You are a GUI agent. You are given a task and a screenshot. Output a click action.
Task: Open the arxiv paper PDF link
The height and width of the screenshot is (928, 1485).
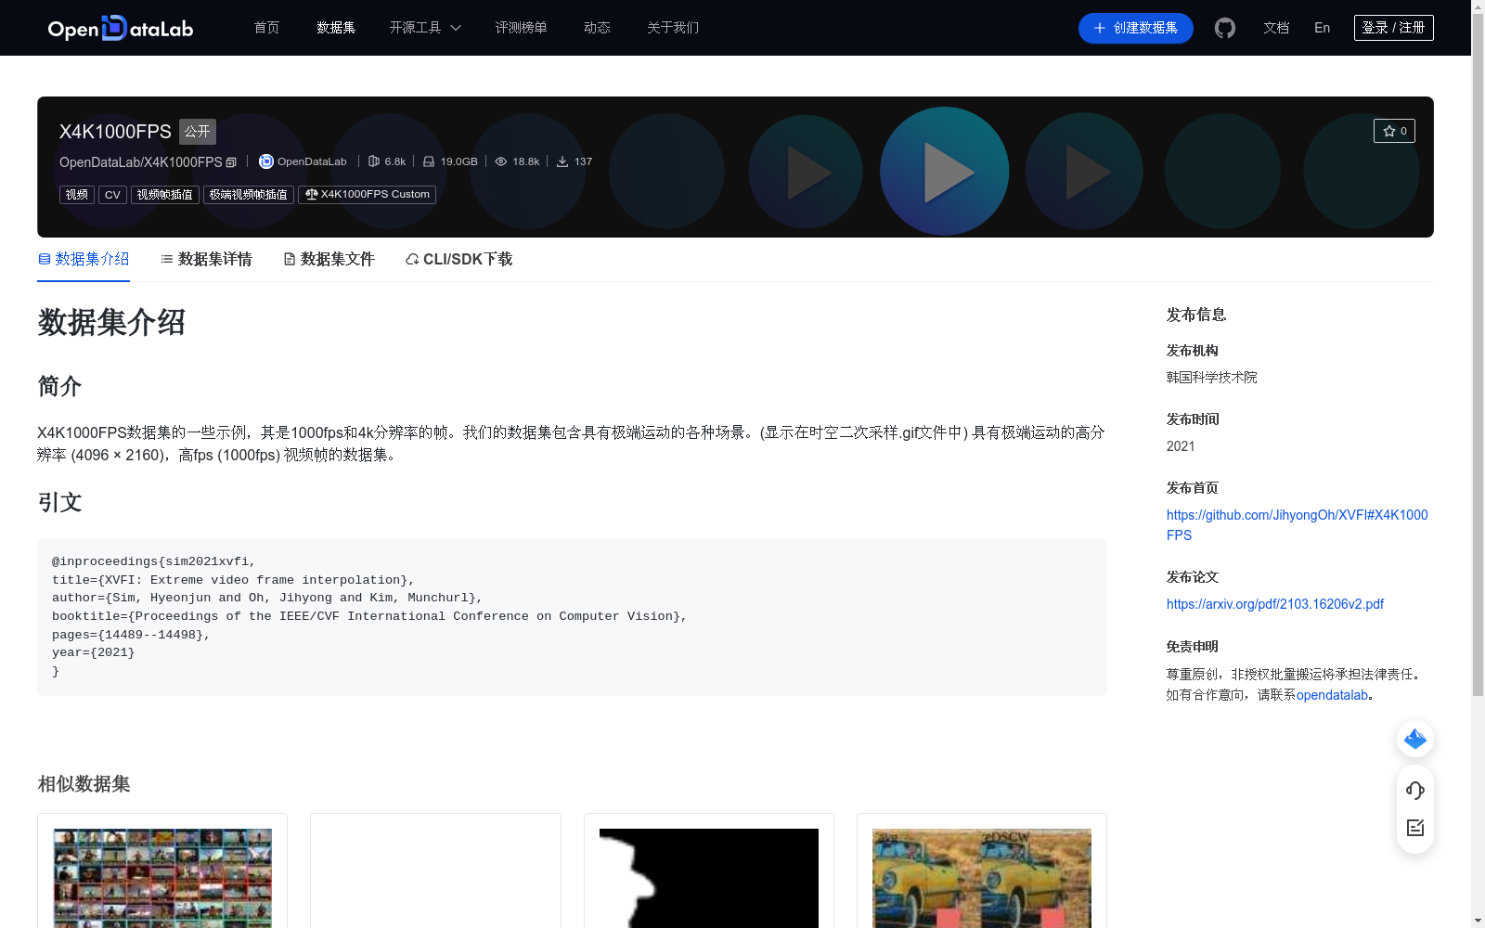1275,604
